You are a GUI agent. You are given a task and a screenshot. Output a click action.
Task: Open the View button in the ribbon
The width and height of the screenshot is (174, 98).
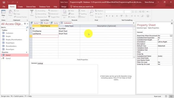[x=3, y=14]
